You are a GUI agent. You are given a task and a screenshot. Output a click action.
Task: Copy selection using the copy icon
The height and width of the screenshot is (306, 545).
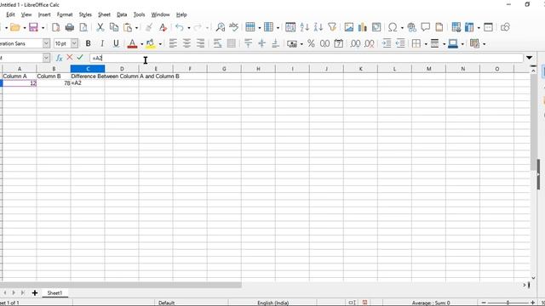pyautogui.click(x=114, y=27)
